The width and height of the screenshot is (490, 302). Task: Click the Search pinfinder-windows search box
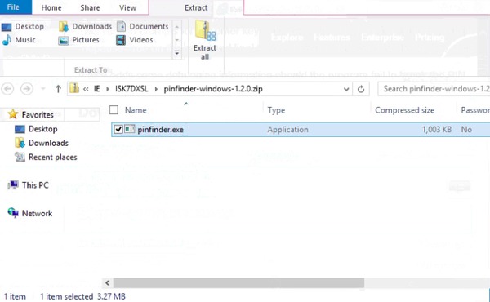click(434, 89)
